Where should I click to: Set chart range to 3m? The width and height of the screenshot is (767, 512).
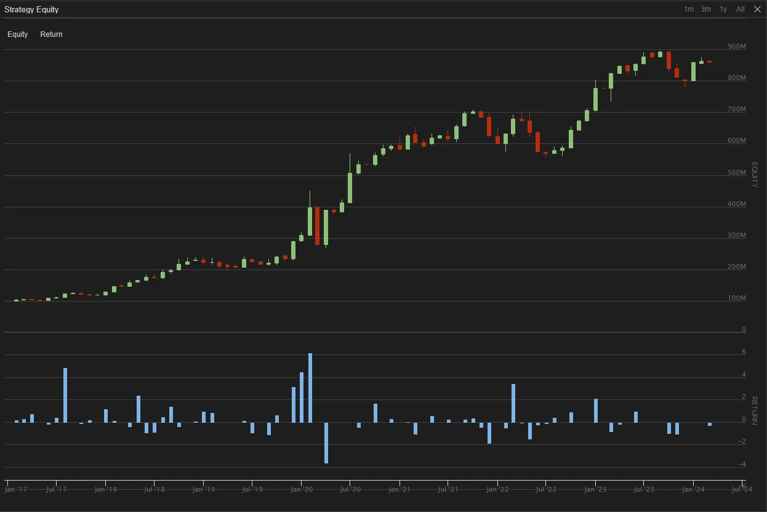pyautogui.click(x=706, y=9)
